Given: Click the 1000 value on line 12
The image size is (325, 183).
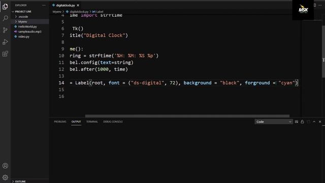Looking at the screenshot, I should point(103,69).
